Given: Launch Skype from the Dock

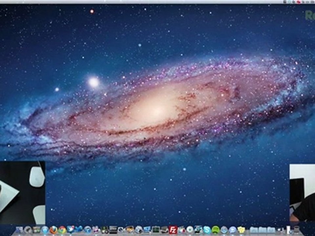Looking at the screenshot, I should pos(207,230).
